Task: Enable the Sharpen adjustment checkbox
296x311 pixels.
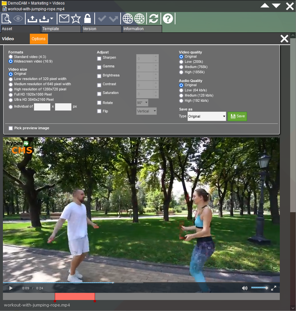Action: (x=99, y=59)
